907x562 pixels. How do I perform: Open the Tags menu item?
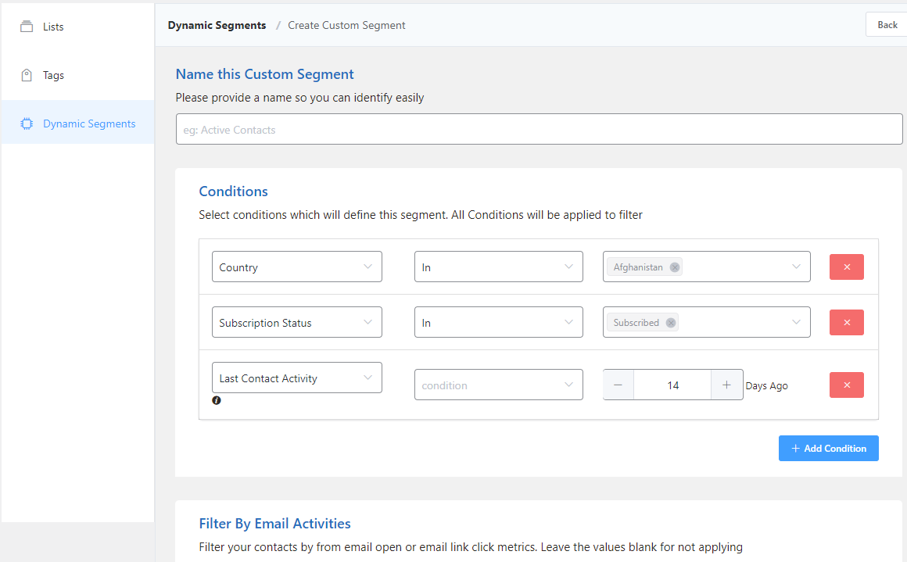[x=53, y=76]
